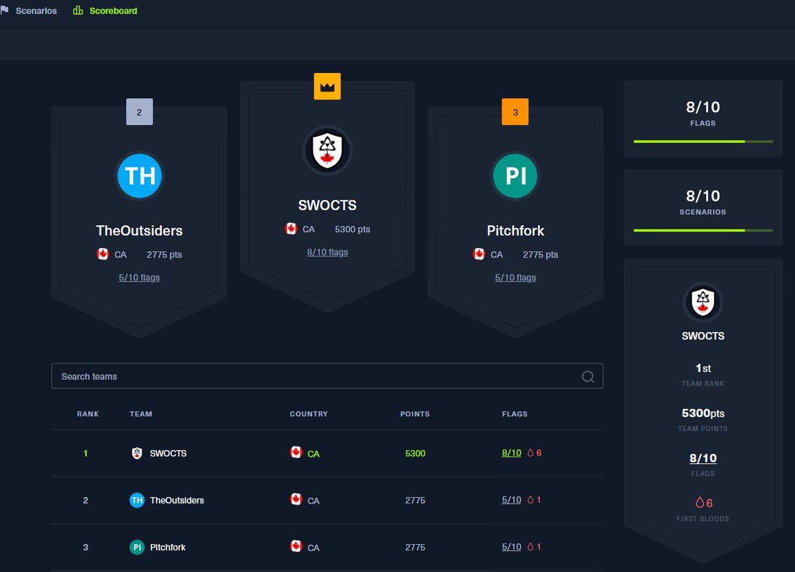Open the Scenarios tab
Image resolution: width=795 pixels, height=572 pixels.
(28, 11)
